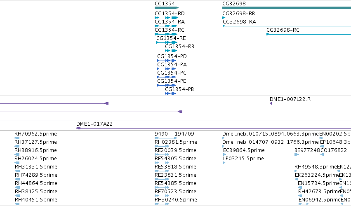Screen dimensions: 351x206
Task: Select Dmel_neb_014707_0932_1766.3prime
Action: 271,142
